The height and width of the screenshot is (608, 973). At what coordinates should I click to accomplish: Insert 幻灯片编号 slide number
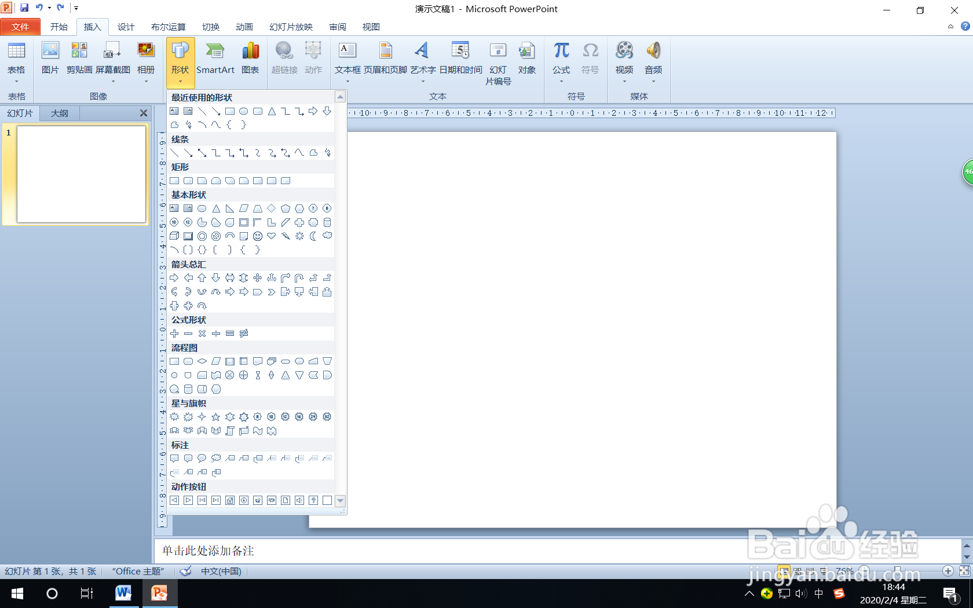498,64
